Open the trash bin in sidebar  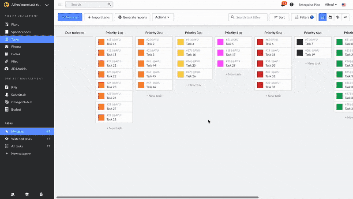[x=41, y=194]
